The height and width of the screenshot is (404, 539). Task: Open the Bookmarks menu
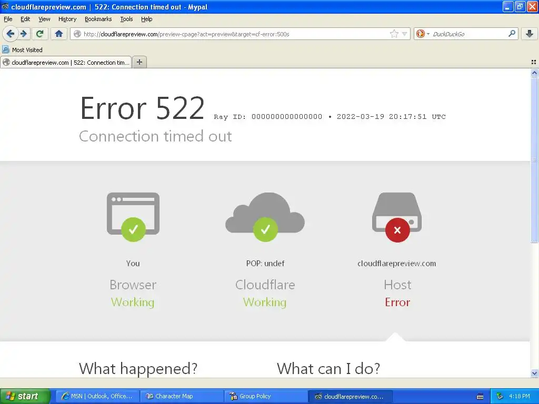pos(98,19)
